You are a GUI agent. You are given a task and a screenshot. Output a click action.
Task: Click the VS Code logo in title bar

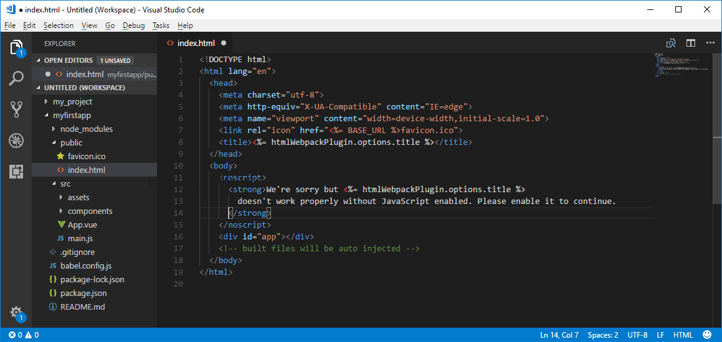click(x=11, y=9)
